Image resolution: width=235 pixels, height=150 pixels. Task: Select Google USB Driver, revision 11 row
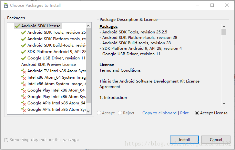[53, 58]
